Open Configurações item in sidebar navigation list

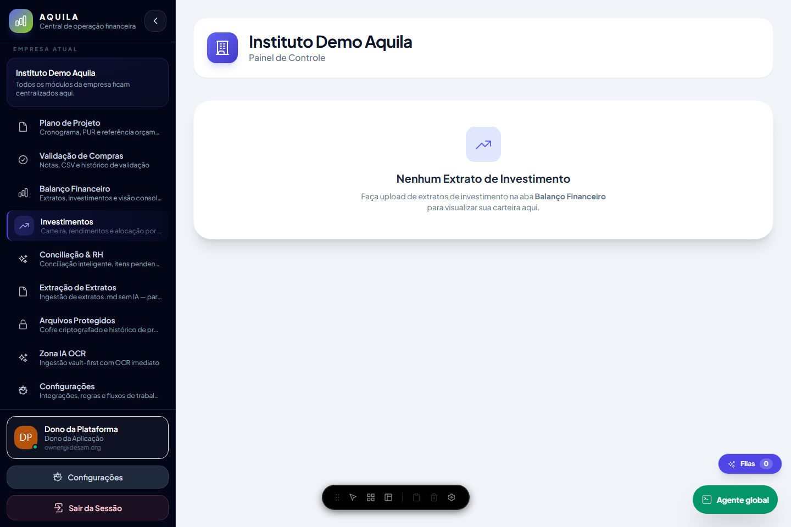(87, 391)
